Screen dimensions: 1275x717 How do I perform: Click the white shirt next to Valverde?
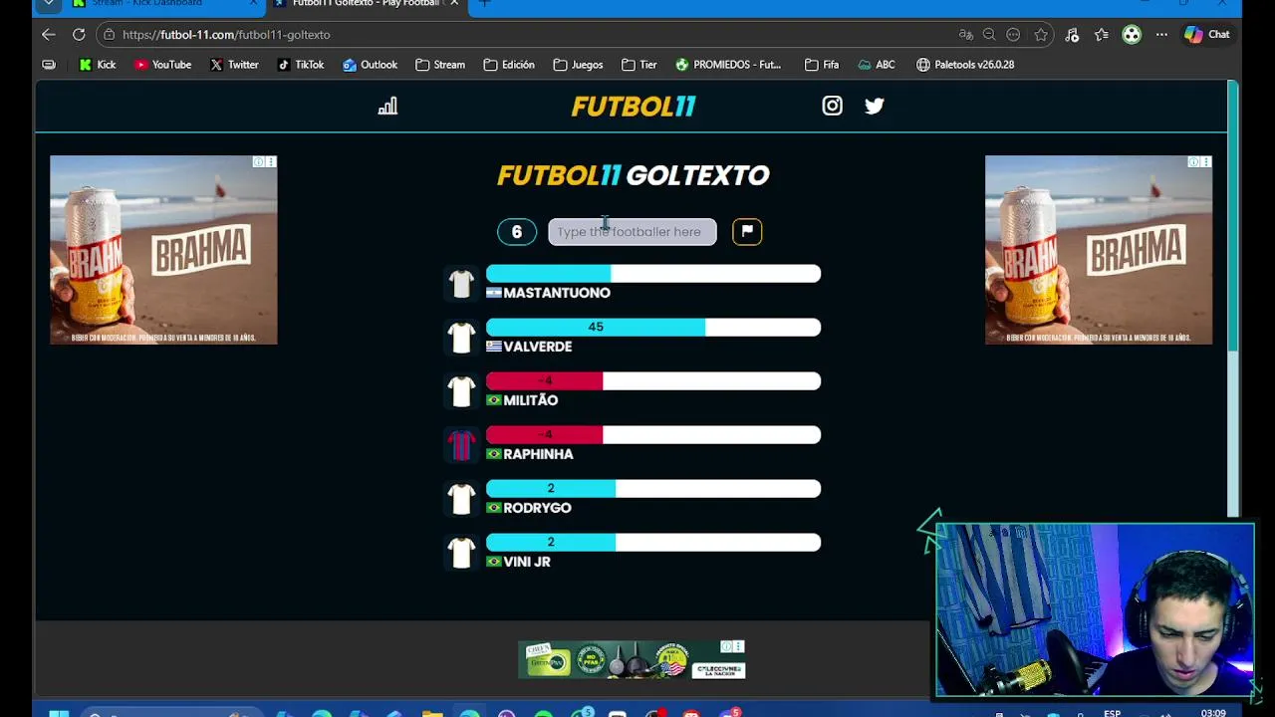(x=461, y=338)
